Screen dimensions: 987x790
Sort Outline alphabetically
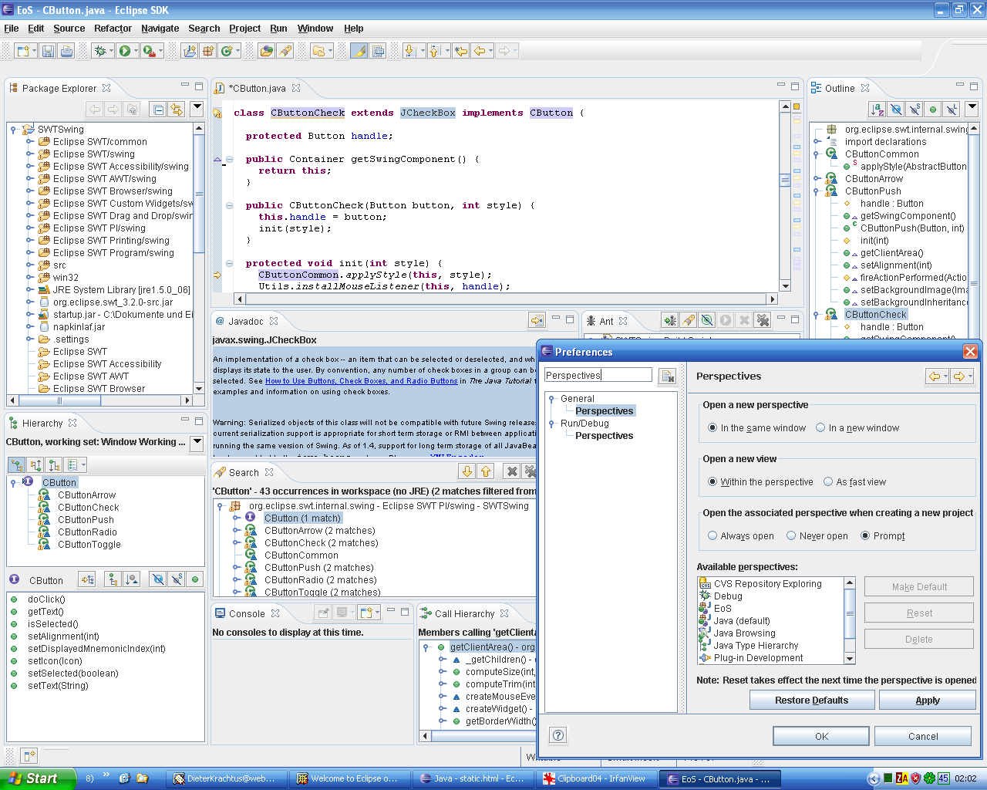click(x=877, y=110)
